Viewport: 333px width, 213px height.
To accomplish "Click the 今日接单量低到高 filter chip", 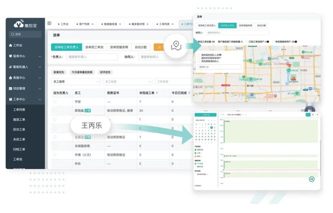I will click(82, 72).
